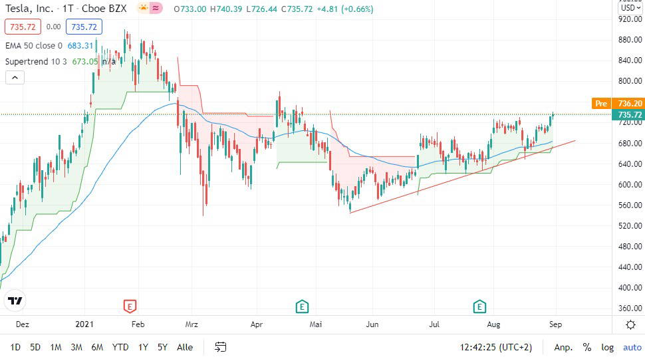Click the 800.00 price axis label
The image size is (645, 357).
(630, 80)
